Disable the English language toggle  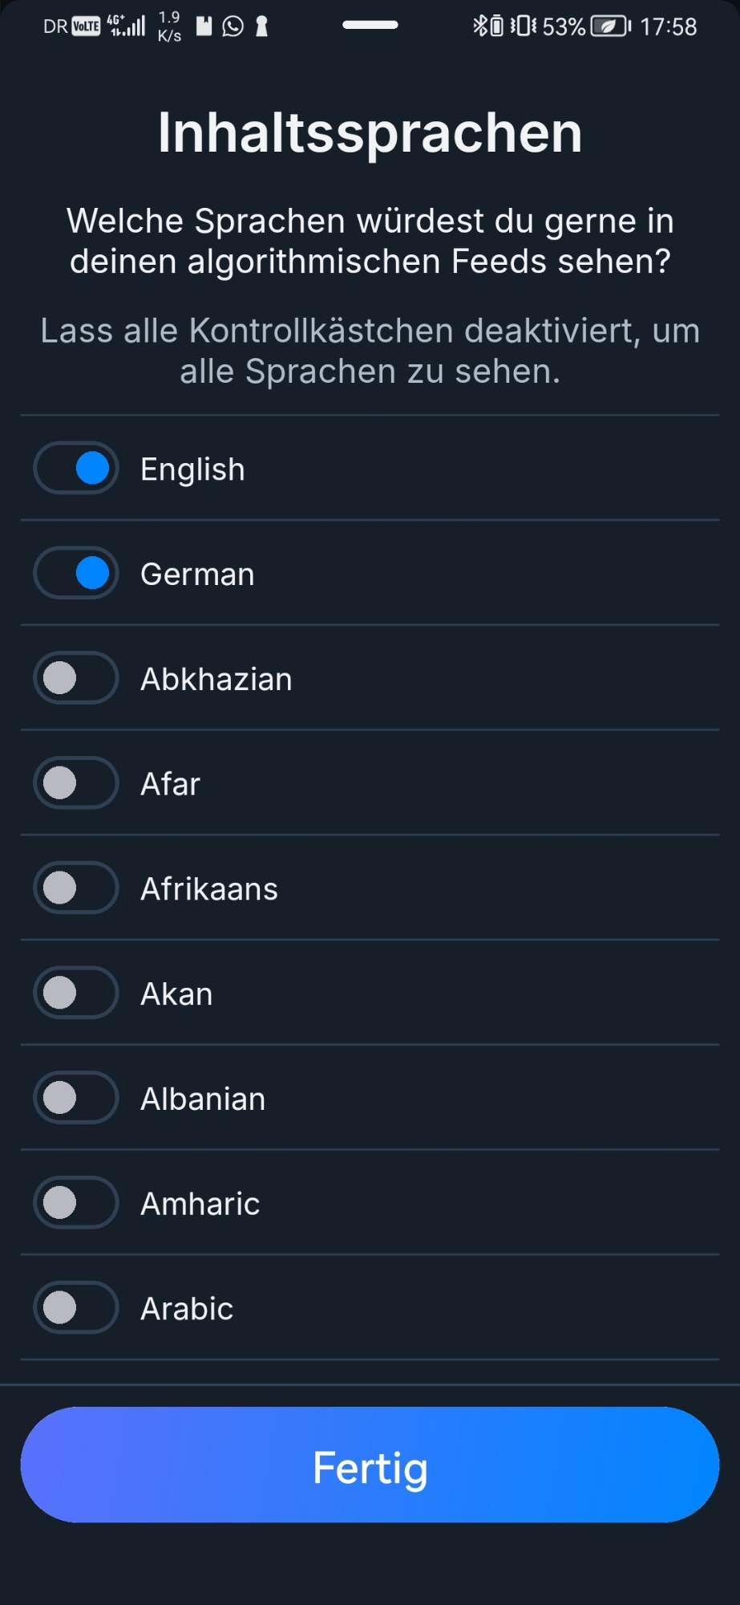tap(76, 468)
